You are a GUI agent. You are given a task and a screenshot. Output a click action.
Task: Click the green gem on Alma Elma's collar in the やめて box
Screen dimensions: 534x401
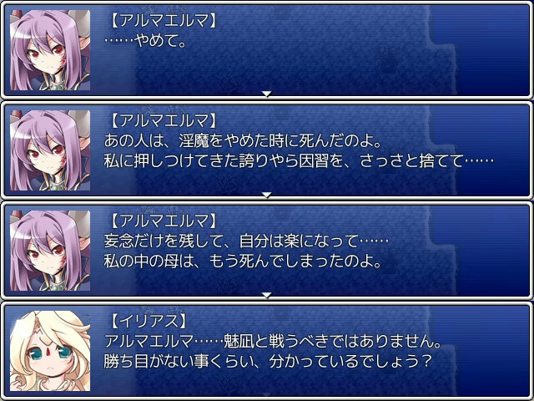tap(54, 85)
